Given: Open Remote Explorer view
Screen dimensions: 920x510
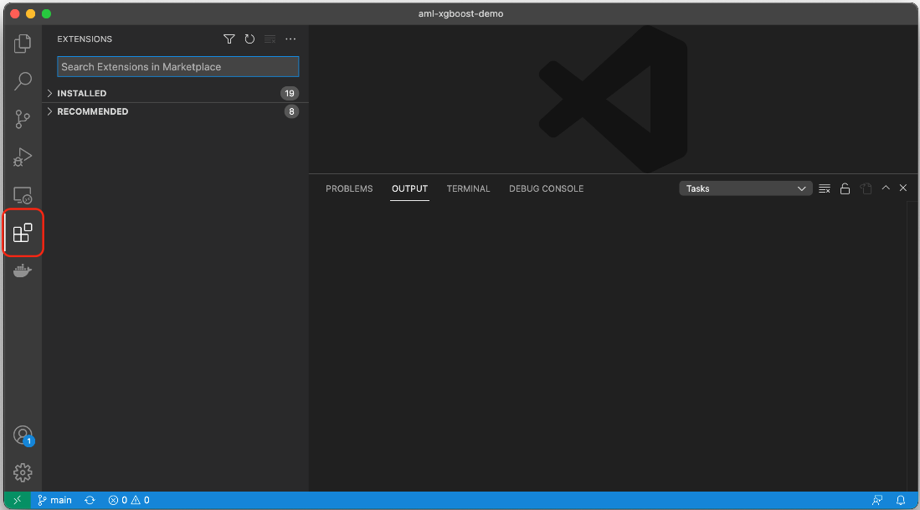Looking at the screenshot, I should [23, 195].
